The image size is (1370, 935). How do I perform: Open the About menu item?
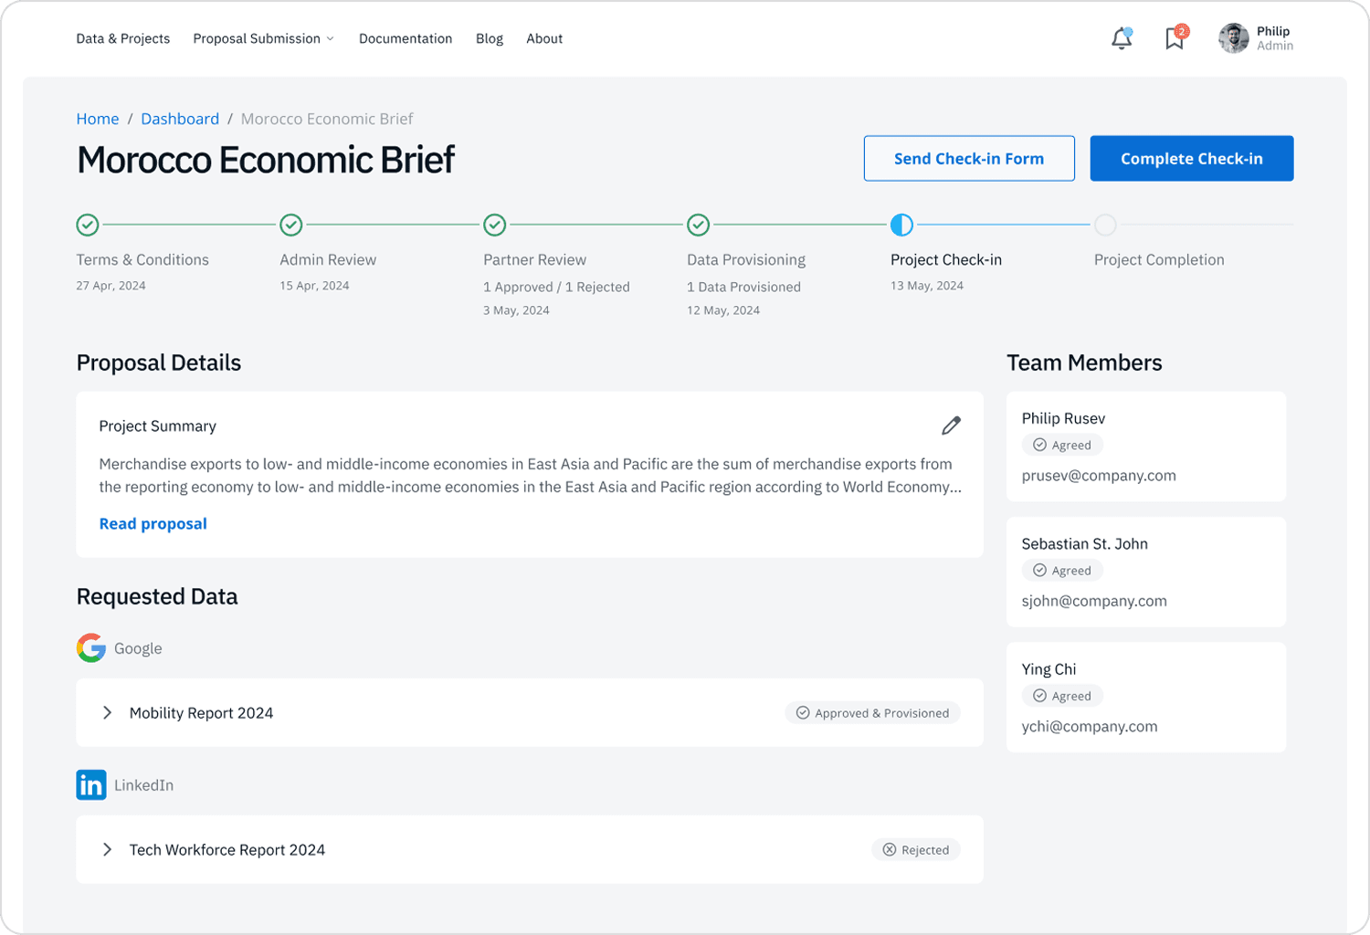(x=544, y=38)
